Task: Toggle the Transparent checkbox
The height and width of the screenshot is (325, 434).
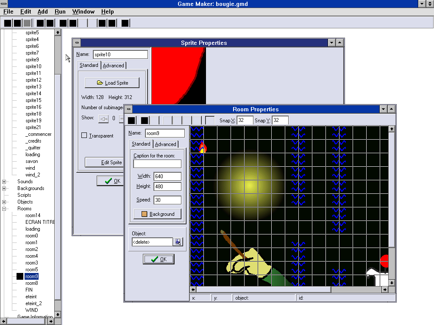Action: tap(84, 135)
